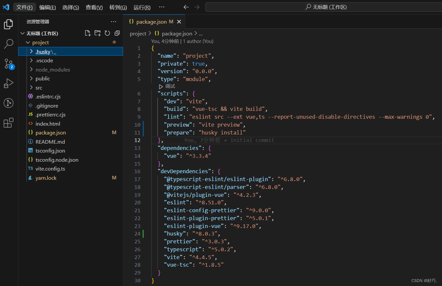Screen dimensions: 442x286
Task: Click the VS Code logo icon
Action: coord(6,7)
